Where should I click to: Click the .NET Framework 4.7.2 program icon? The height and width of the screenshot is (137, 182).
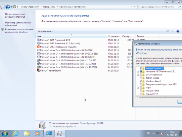(38, 40)
